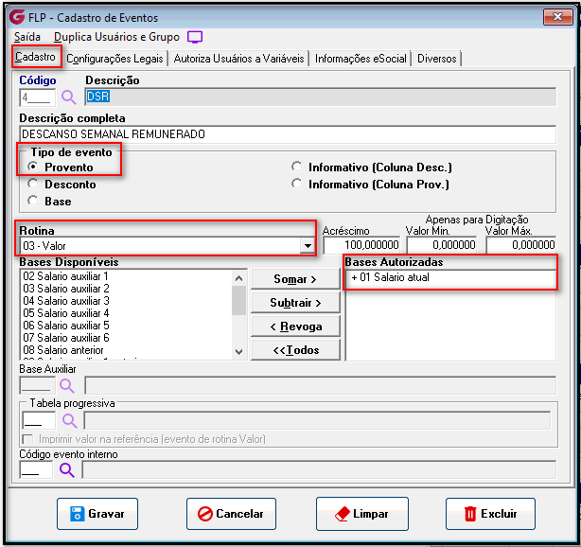Click the Acréscimo value field

coord(361,245)
